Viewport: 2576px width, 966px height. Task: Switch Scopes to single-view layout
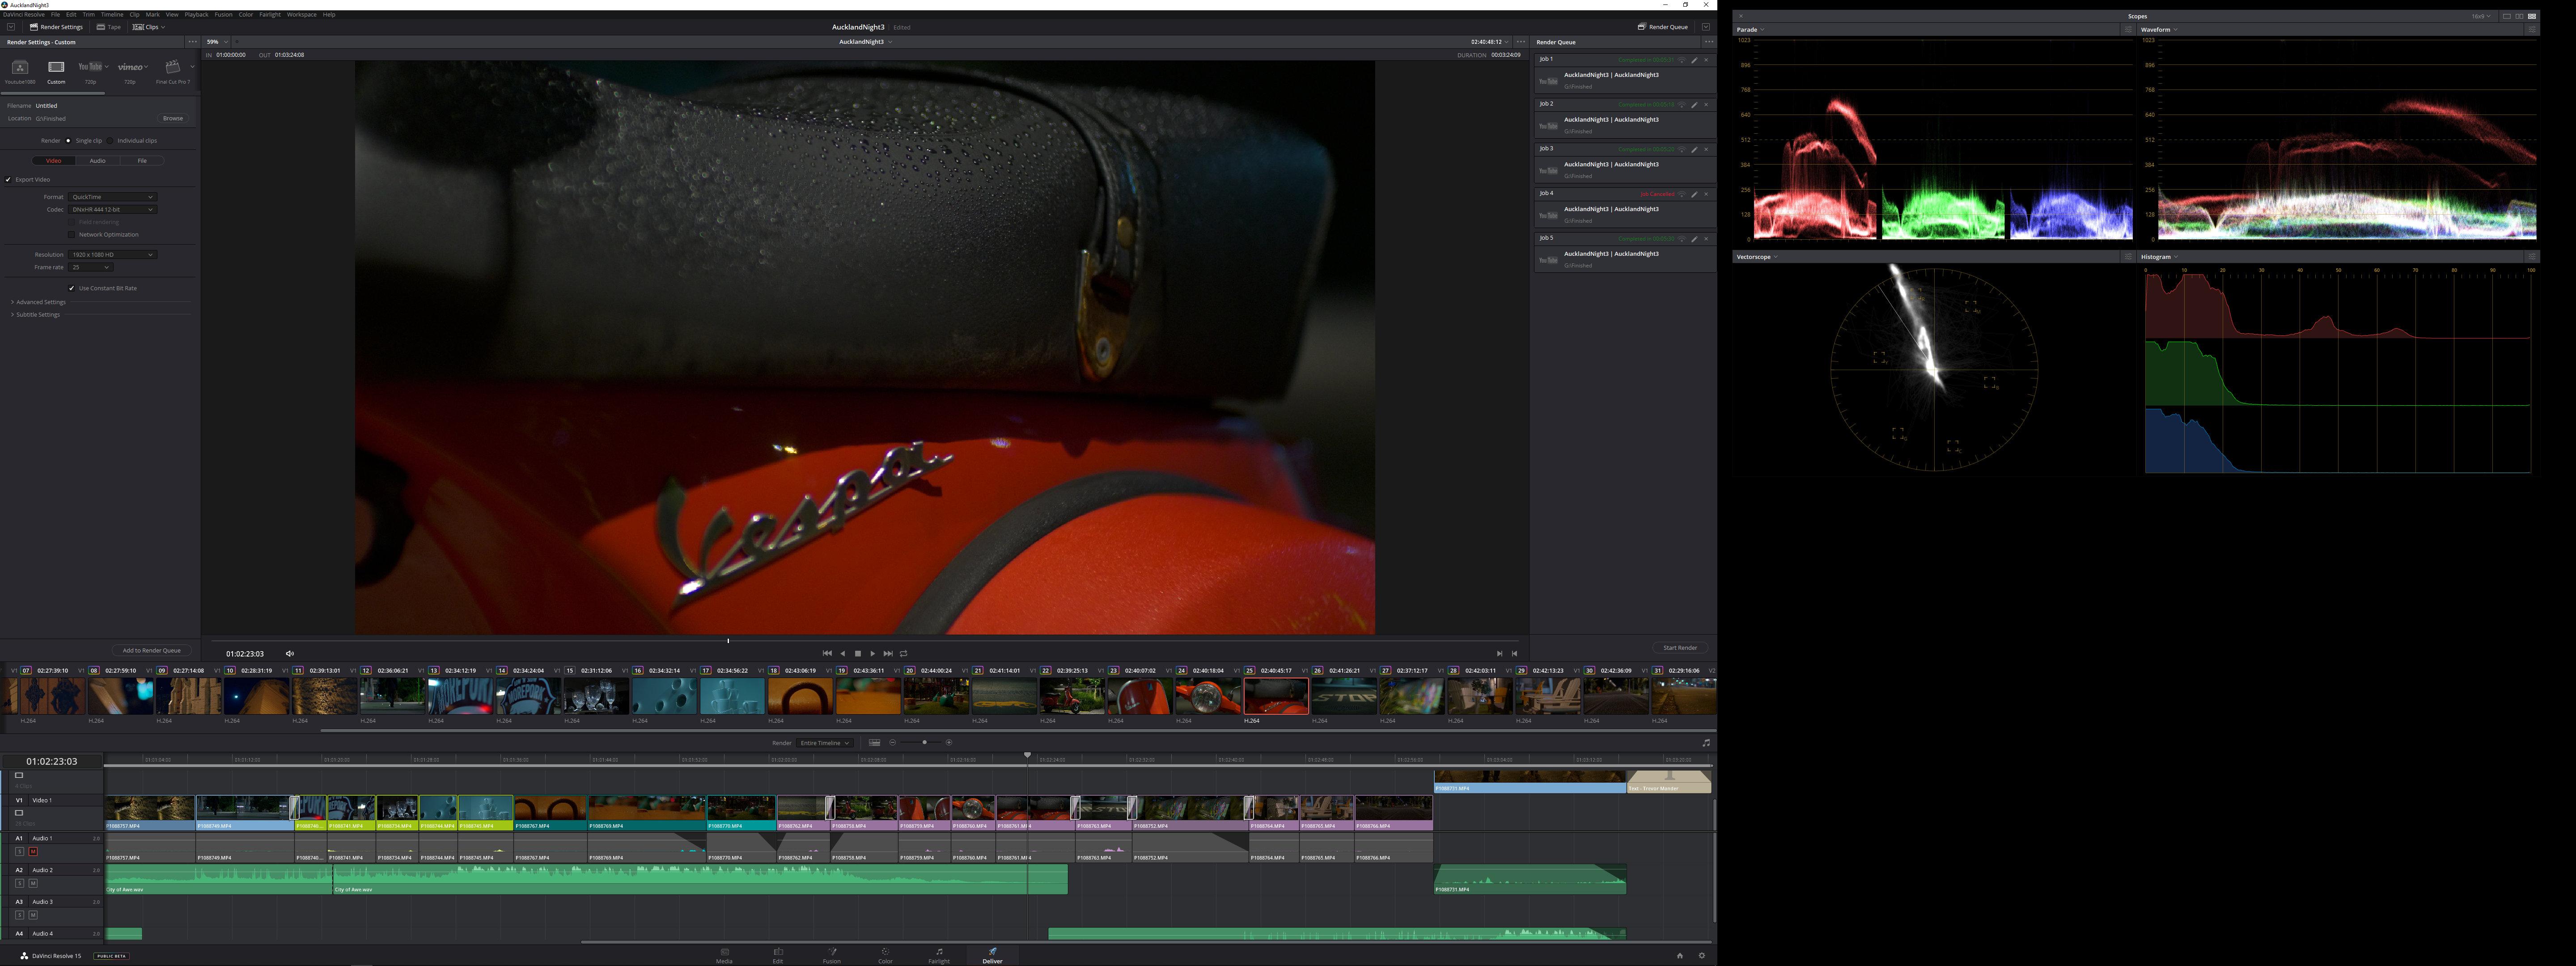pos(2507,16)
